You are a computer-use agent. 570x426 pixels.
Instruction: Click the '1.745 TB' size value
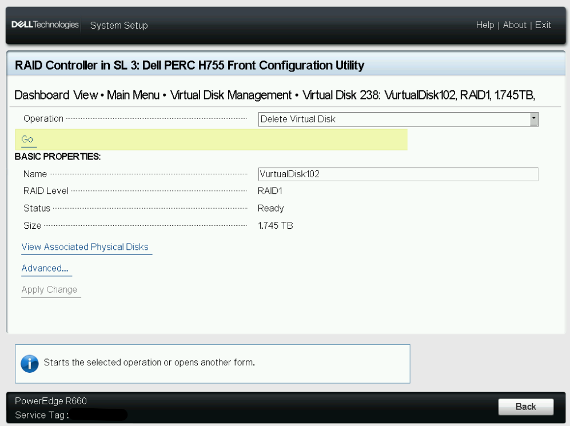tap(275, 226)
